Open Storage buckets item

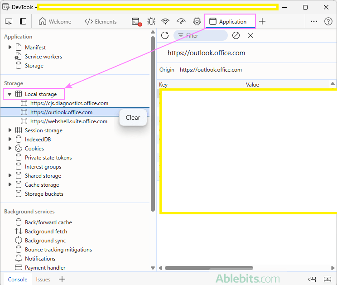point(44,193)
